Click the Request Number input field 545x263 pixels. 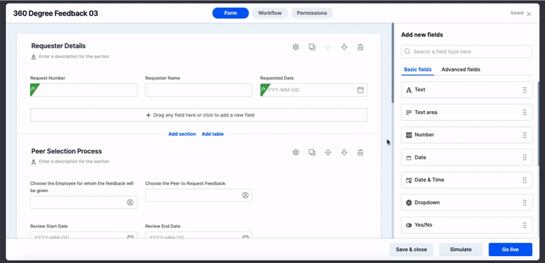[84, 90]
